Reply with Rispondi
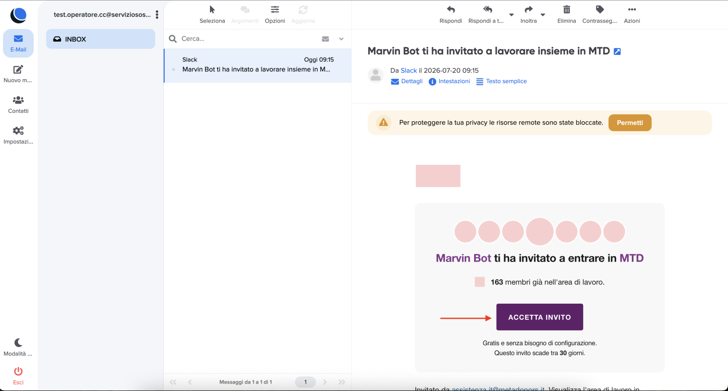 pos(451,15)
